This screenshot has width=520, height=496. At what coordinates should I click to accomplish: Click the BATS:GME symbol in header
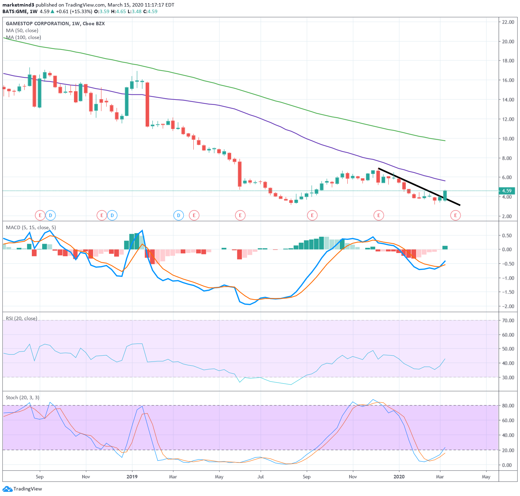pyautogui.click(x=15, y=11)
